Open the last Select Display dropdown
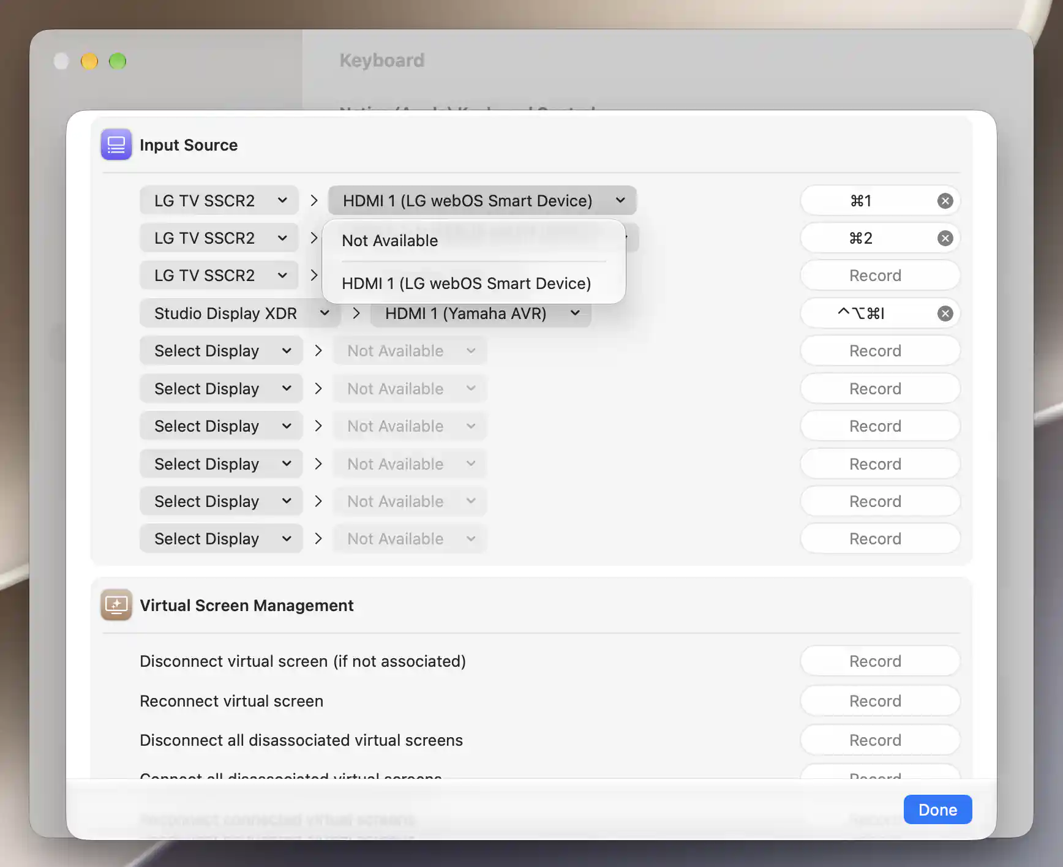 tap(222, 539)
